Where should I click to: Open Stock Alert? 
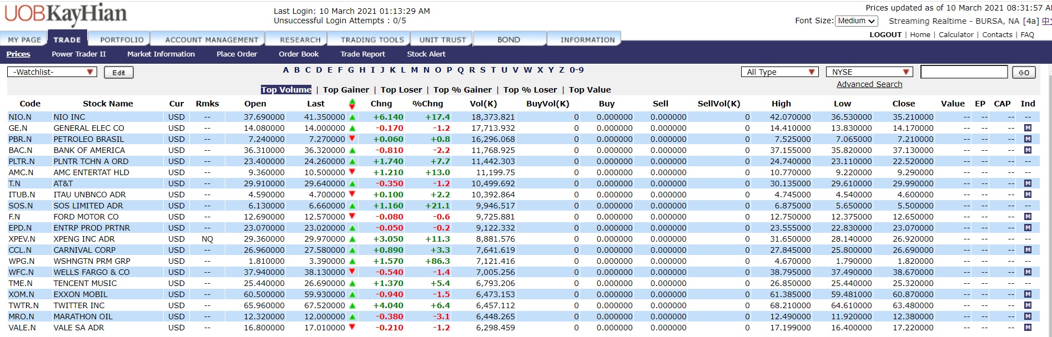tap(426, 54)
